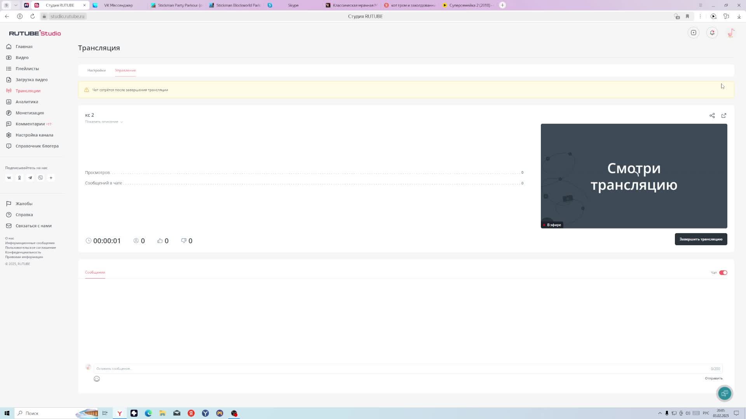This screenshot has height=419, width=746.
Task: Switch to the Настройки tab
Action: (x=96, y=70)
